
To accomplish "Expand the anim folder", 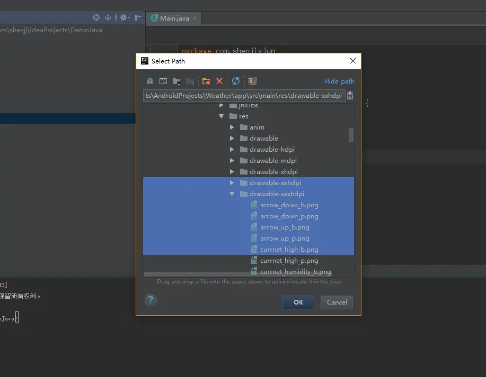I will pos(232,127).
